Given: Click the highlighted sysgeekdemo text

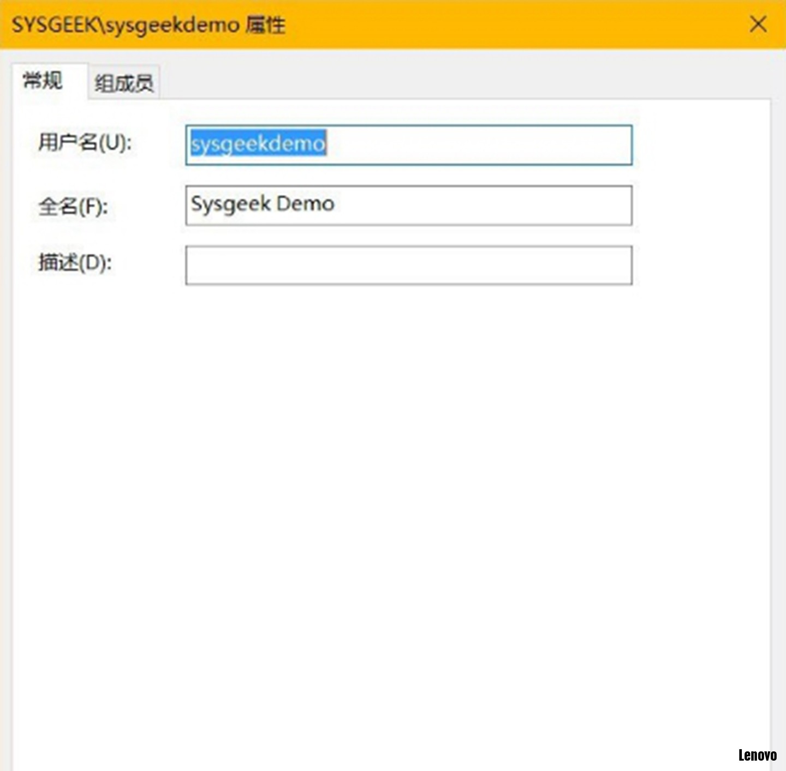Looking at the screenshot, I should (x=258, y=144).
